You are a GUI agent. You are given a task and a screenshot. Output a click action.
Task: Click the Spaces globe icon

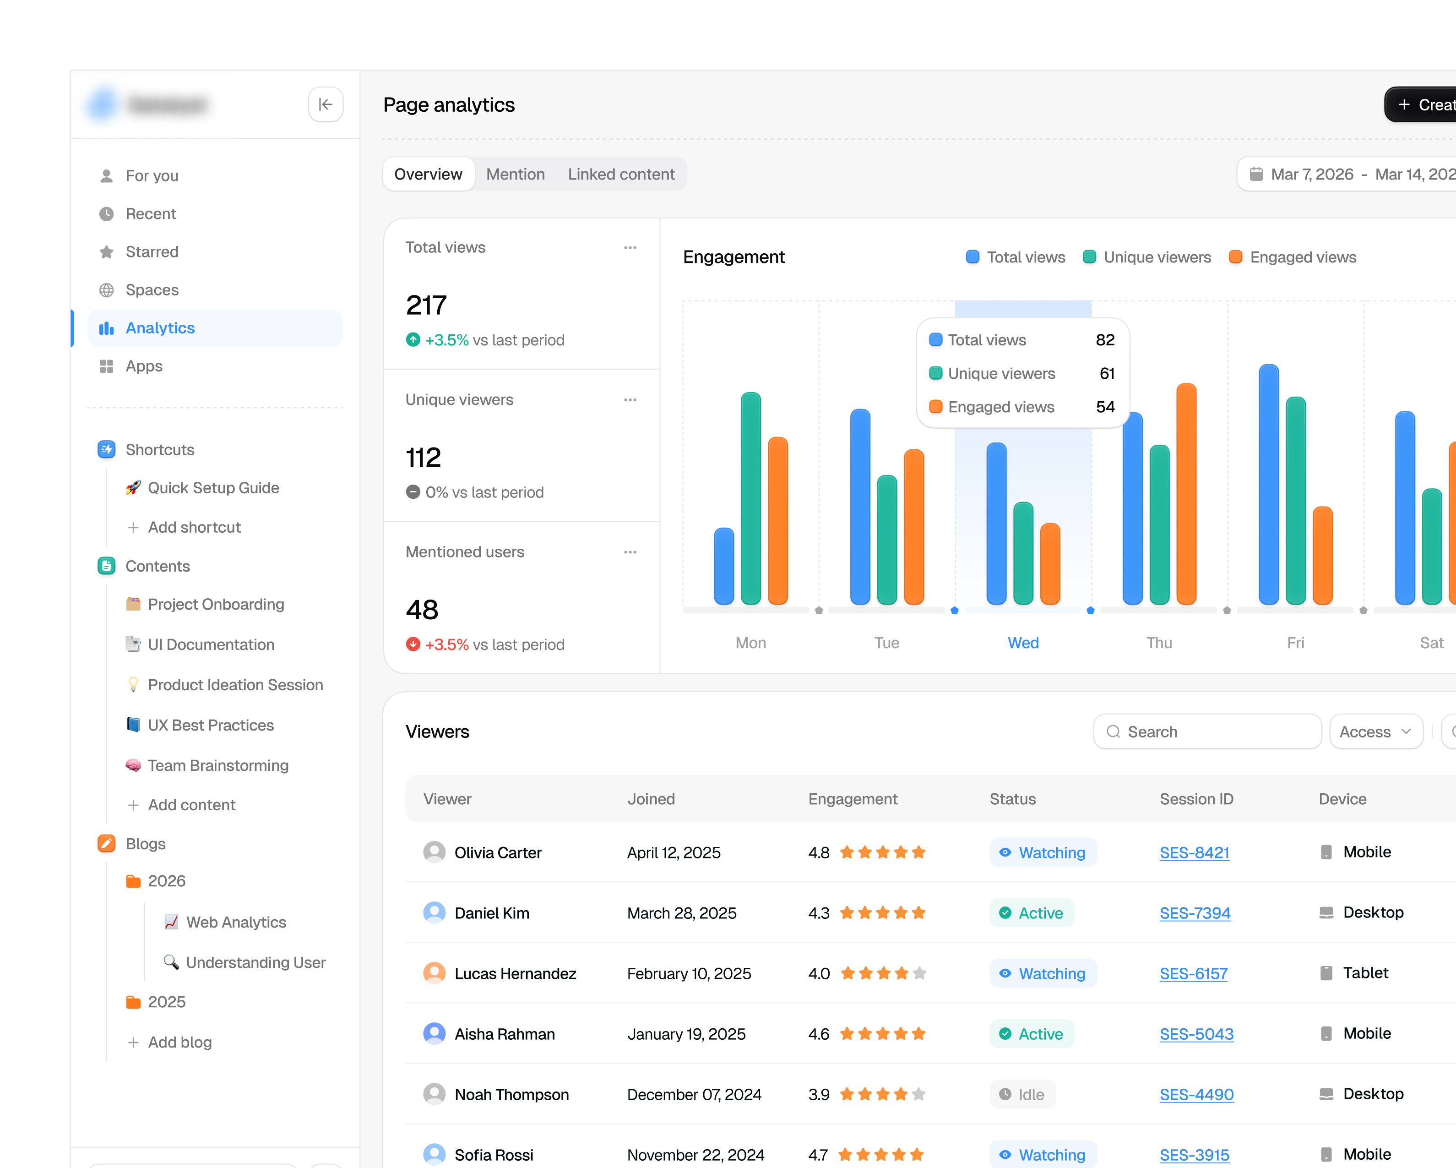click(106, 290)
